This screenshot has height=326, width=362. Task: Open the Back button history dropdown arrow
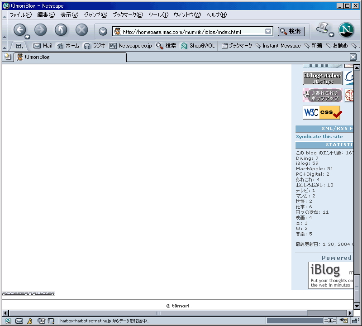pos(28,37)
